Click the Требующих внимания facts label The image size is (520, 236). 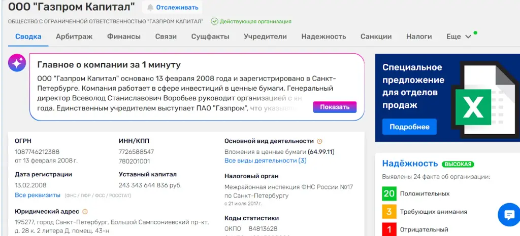pos(434,212)
